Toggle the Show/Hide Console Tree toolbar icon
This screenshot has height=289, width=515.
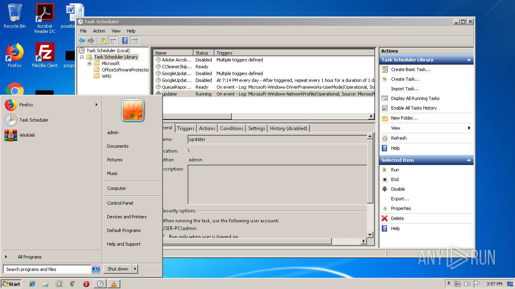tap(113, 41)
